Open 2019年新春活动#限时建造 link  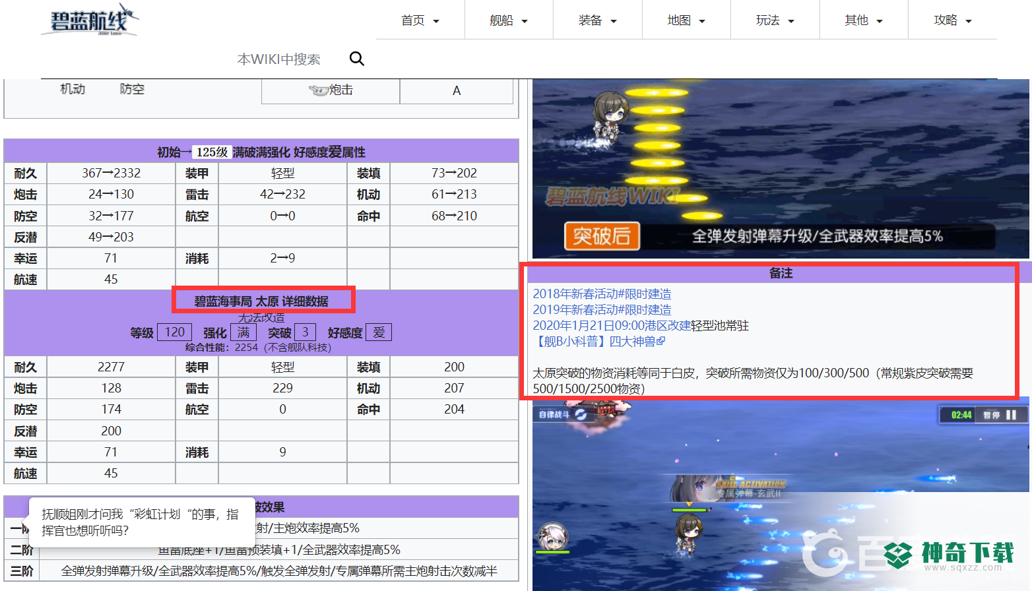click(x=602, y=309)
